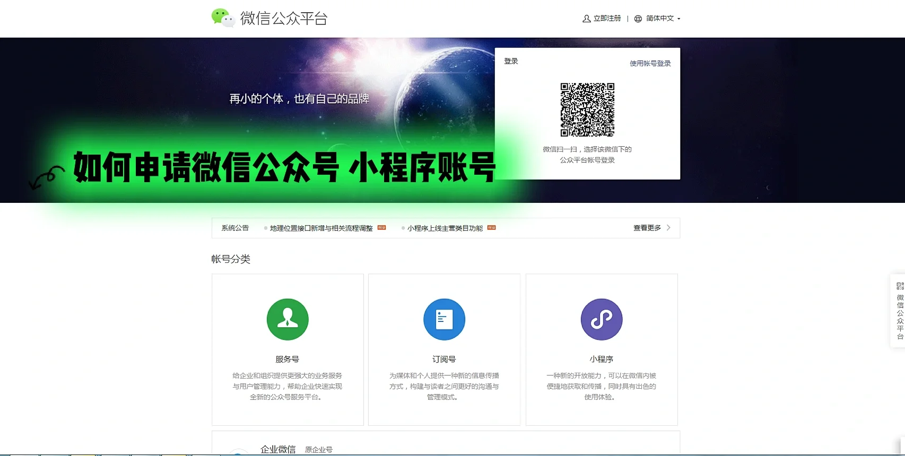Click the purple 小程序 mini program icon
Image resolution: width=905 pixels, height=456 pixels.
[602, 319]
